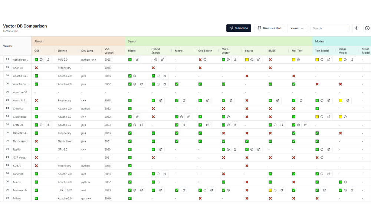
Task: Click the link icon for Milvus row
Action: click(x=7, y=198)
